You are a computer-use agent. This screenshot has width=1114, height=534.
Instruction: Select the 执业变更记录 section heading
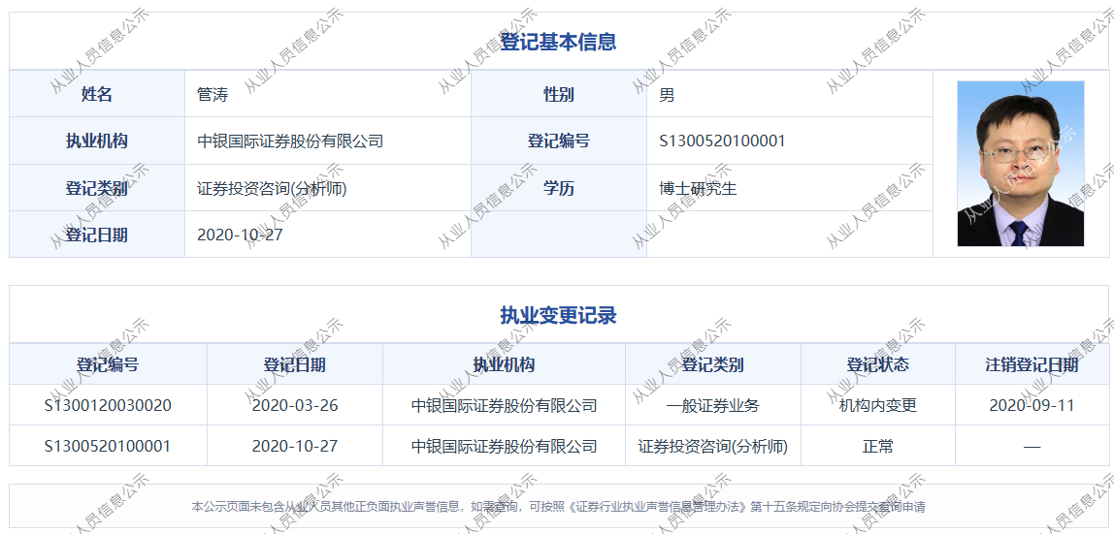pyautogui.click(x=558, y=315)
